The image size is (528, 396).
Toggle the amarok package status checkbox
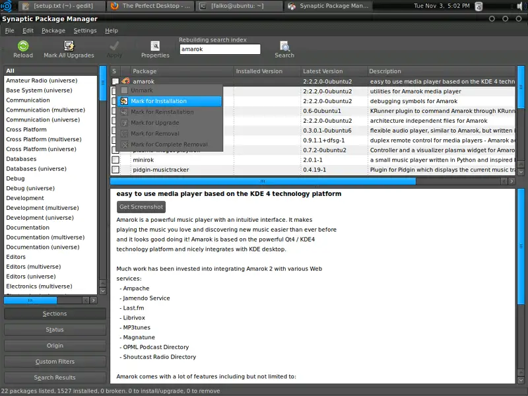115,82
